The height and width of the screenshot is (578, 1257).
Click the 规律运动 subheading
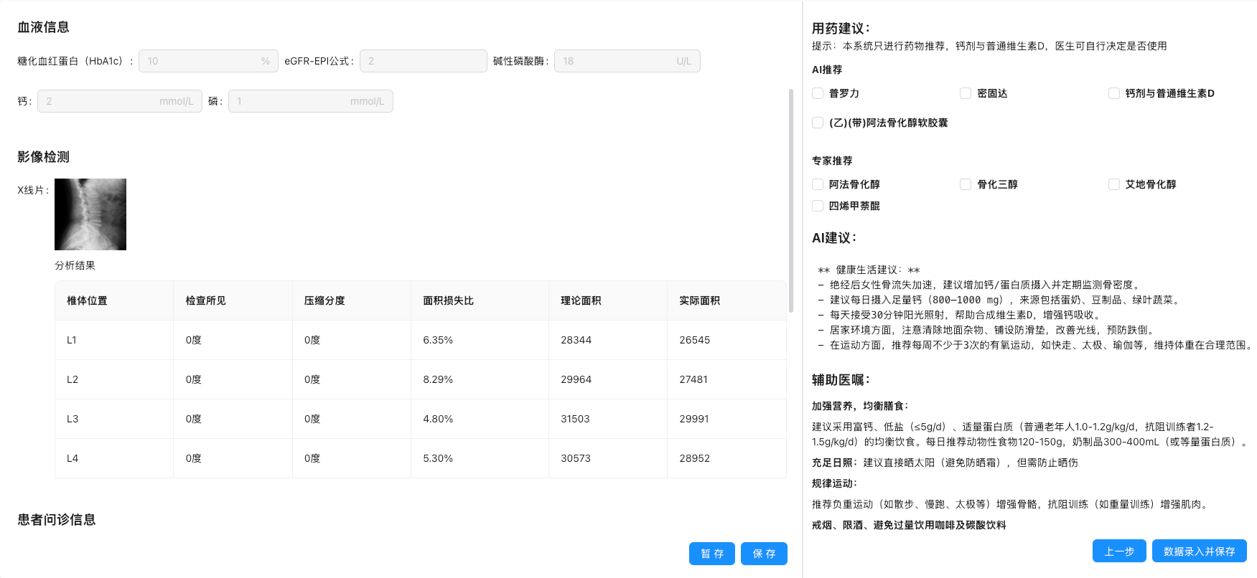835,483
